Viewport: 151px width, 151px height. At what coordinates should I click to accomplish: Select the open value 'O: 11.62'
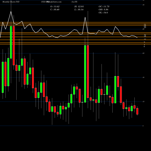55,7
